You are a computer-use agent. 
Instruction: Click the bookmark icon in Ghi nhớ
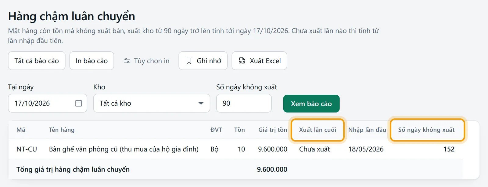(189, 61)
